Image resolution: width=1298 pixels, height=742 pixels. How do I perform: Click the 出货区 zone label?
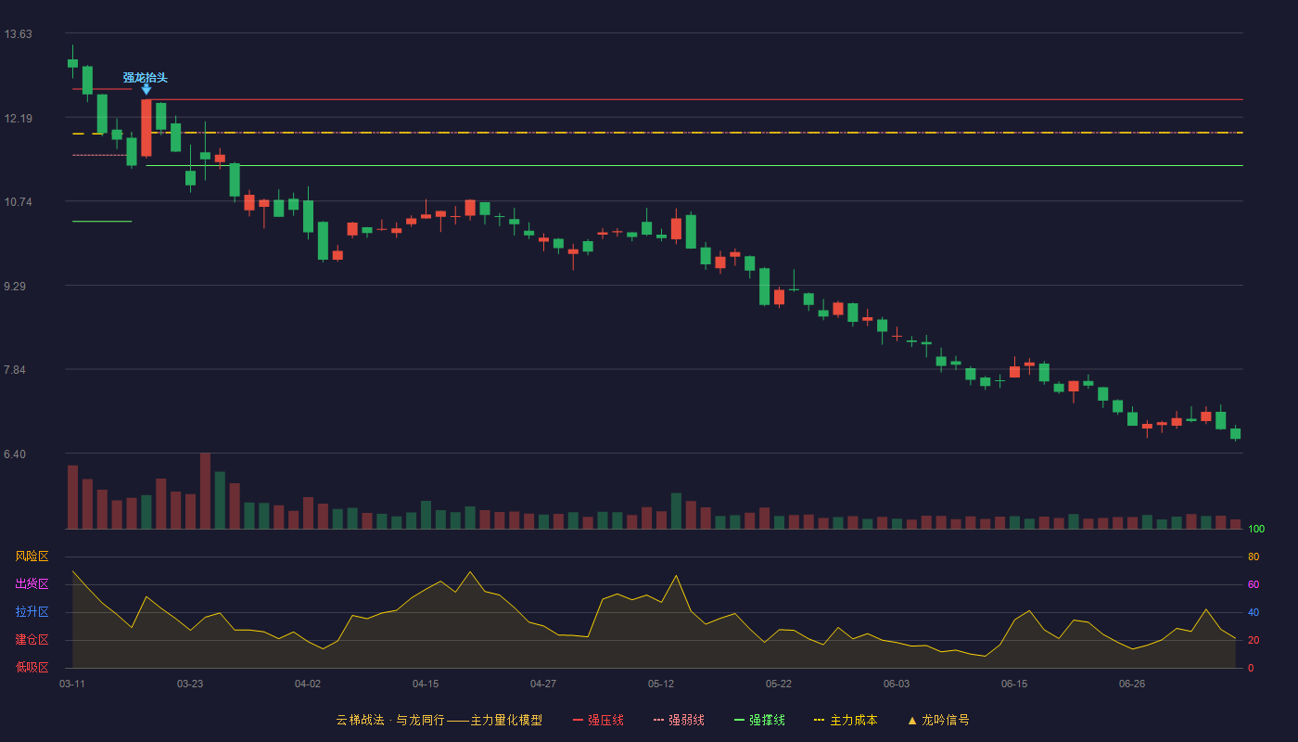click(x=32, y=584)
